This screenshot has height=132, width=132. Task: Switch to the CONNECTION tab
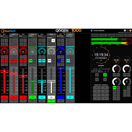click(95, 35)
